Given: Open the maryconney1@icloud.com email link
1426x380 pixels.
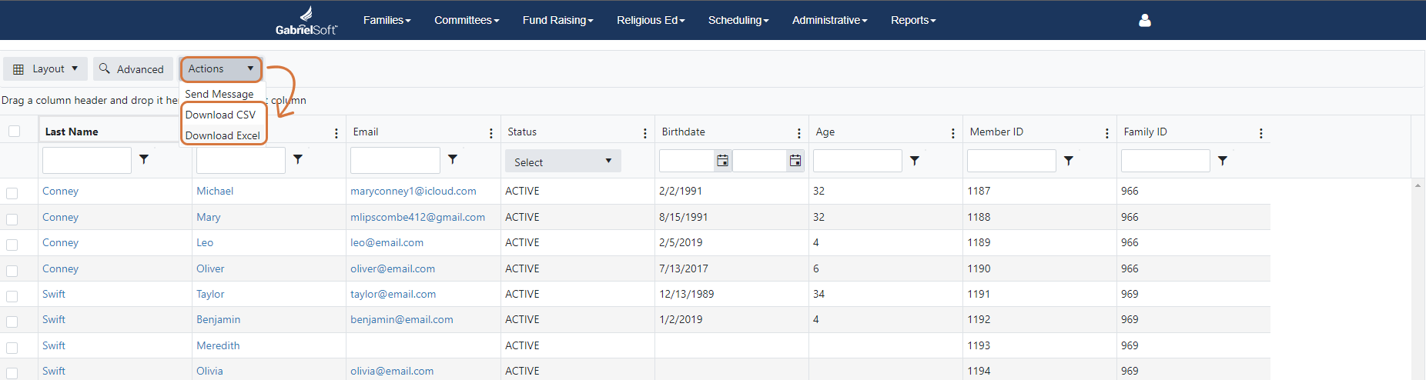Looking at the screenshot, I should pyautogui.click(x=413, y=191).
